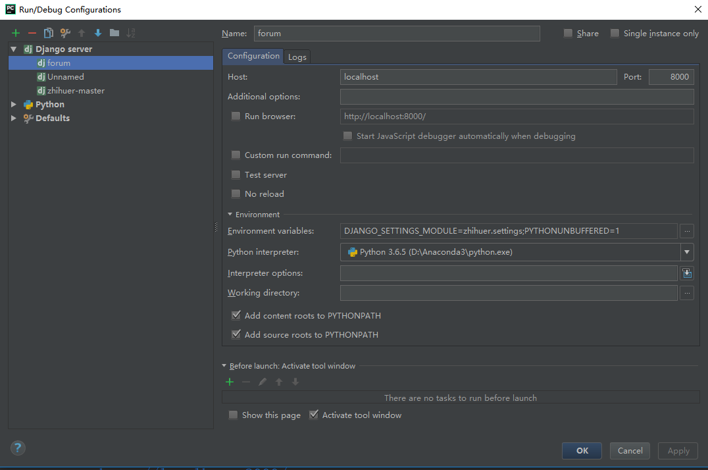Click the Additional options field
Screen dimensions: 708x470
[x=517, y=97]
